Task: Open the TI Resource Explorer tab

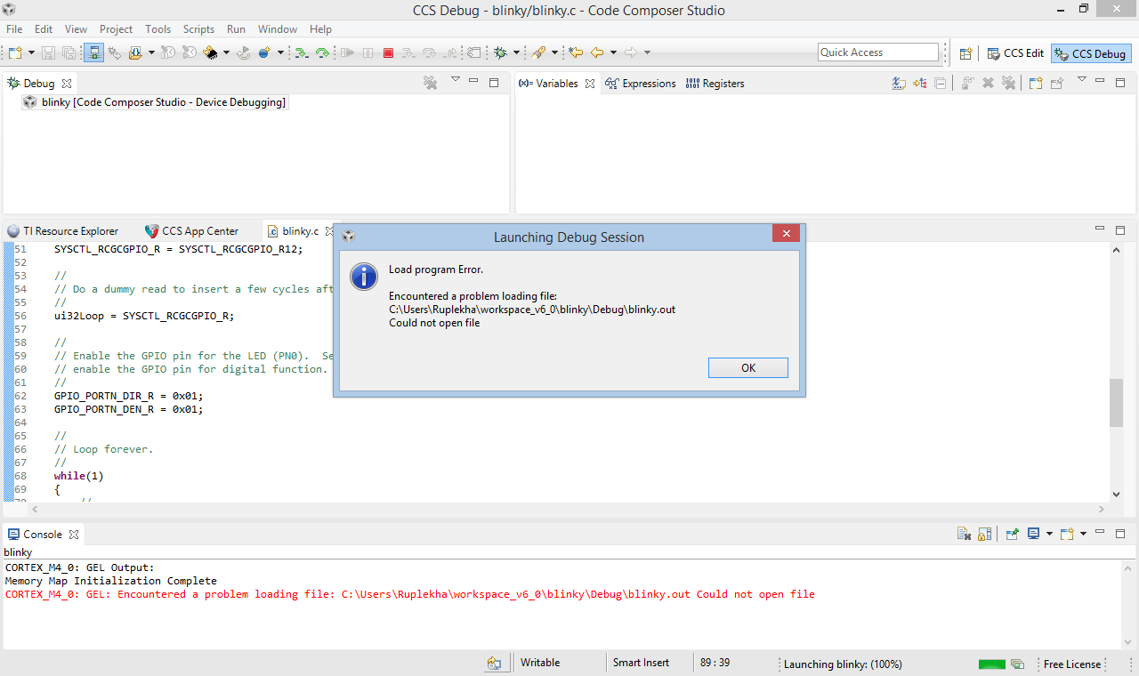Action: 63,231
